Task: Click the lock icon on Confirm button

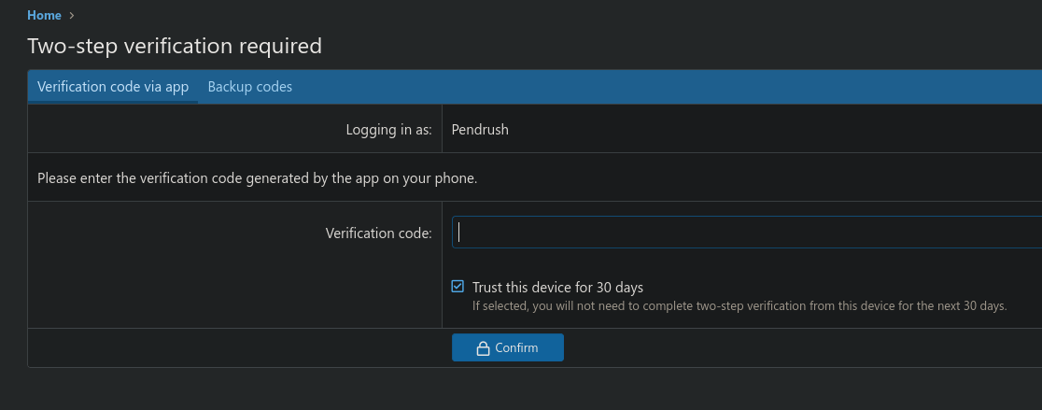Action: pyautogui.click(x=483, y=348)
